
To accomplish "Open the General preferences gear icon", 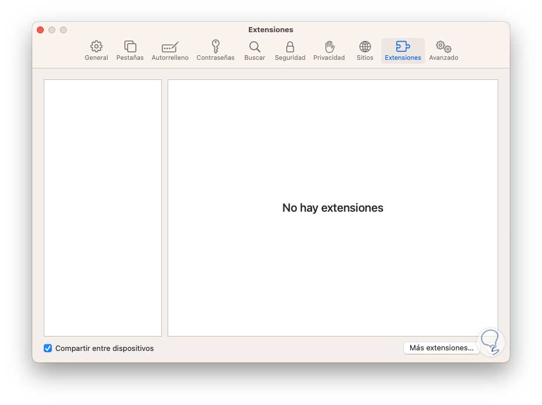I will pyautogui.click(x=96, y=51).
